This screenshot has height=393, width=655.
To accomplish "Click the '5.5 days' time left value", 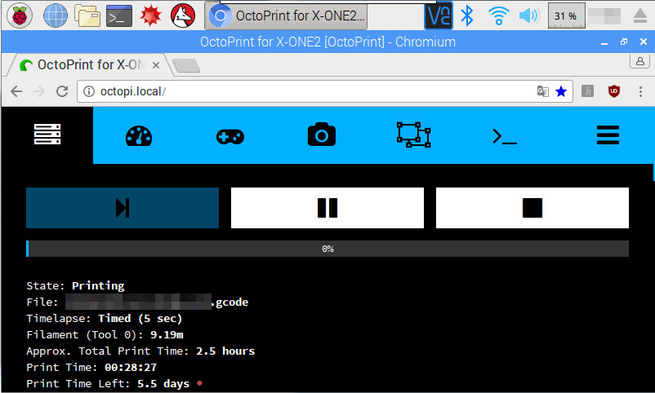I will 163,384.
